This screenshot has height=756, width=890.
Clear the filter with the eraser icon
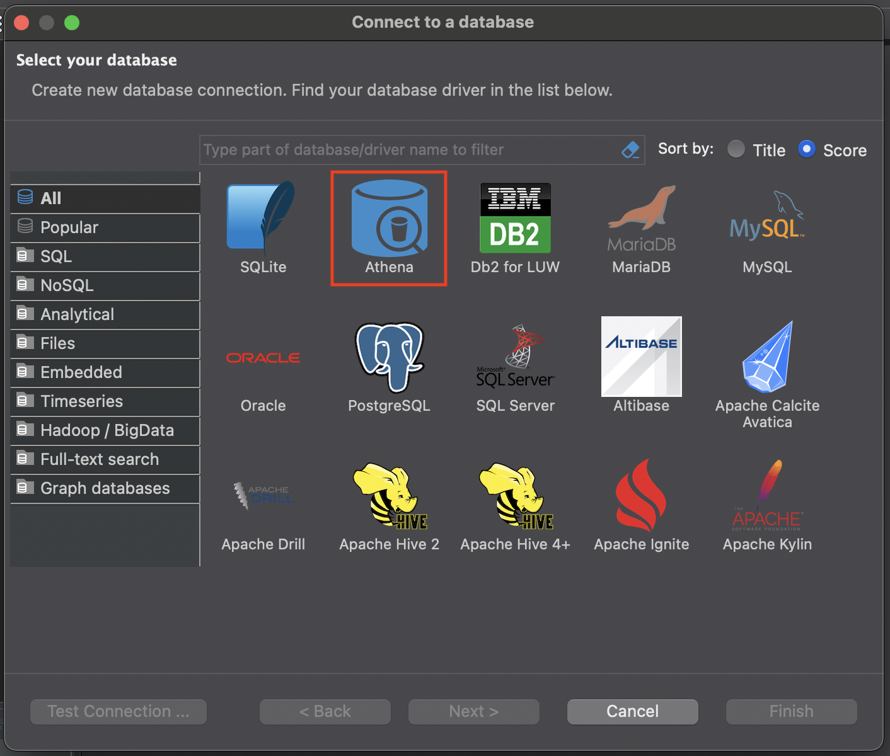pos(630,150)
